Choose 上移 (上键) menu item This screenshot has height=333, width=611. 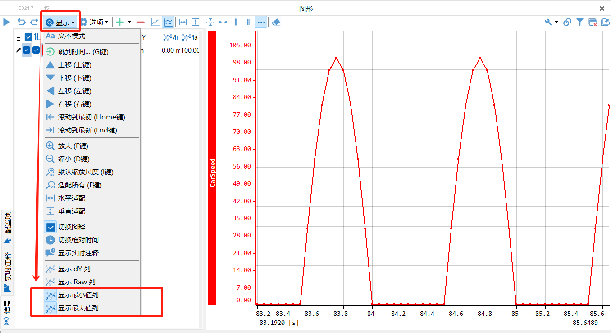click(x=91, y=65)
